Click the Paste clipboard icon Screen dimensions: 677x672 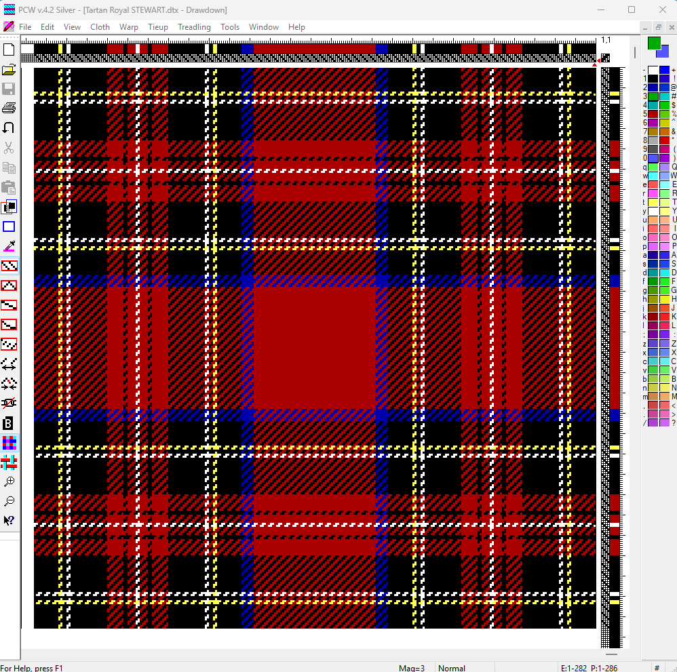[x=9, y=187]
